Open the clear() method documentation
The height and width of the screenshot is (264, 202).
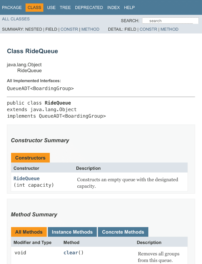71,252
